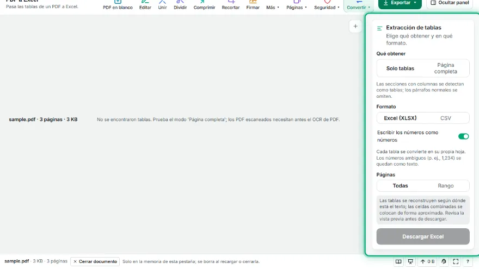Click the Descargar Excel button
Screen dimensions: 479x269
(423, 236)
